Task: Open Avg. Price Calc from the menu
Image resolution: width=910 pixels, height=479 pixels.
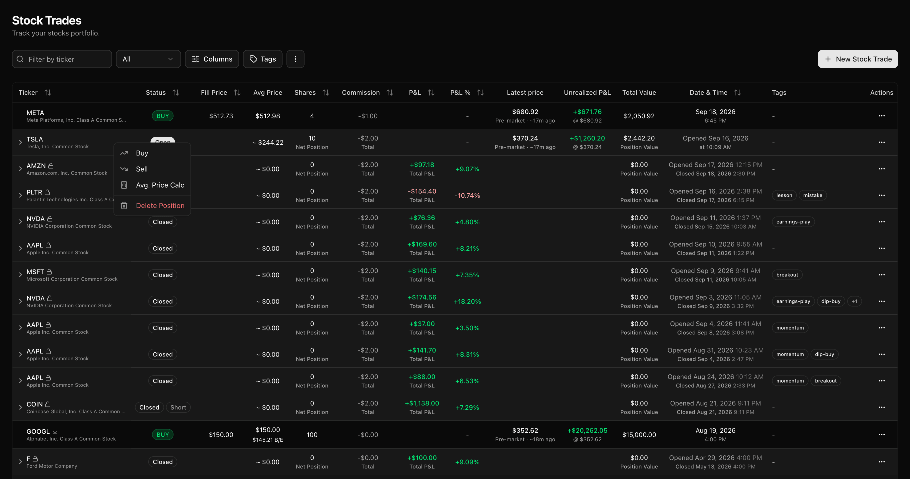Action: [152, 185]
